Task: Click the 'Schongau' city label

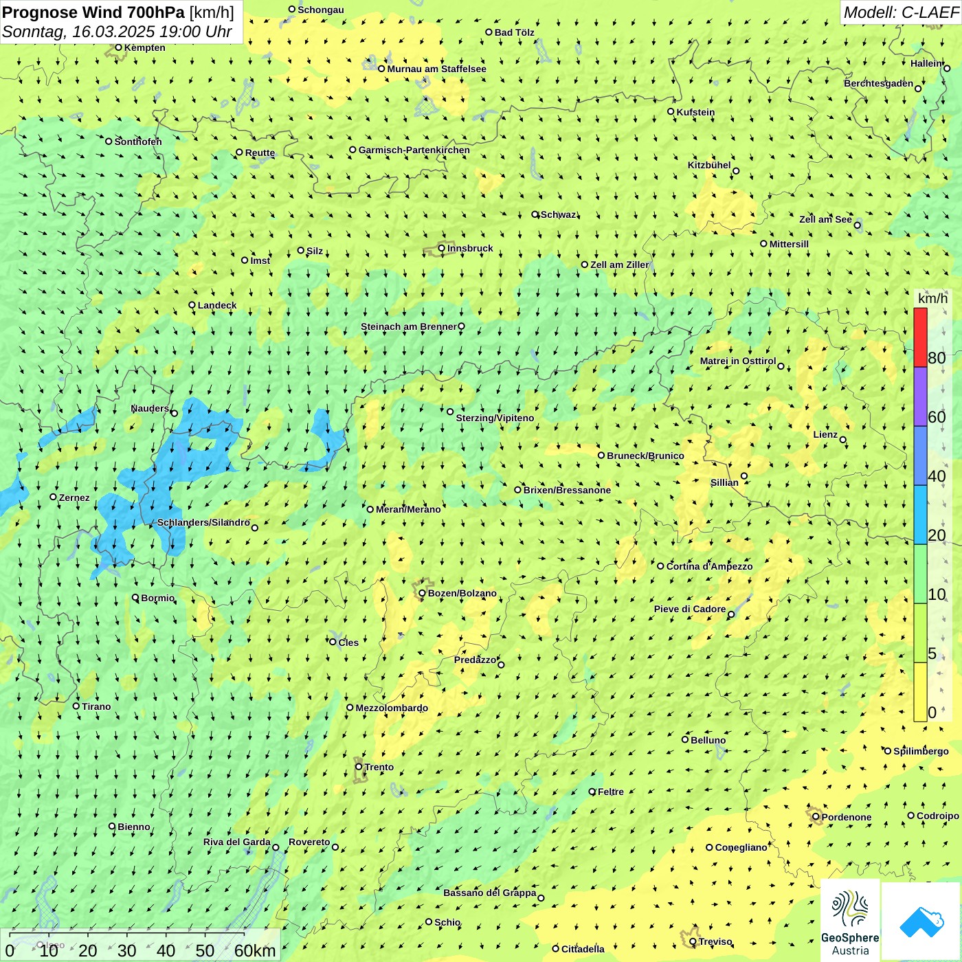Action: tap(321, 10)
